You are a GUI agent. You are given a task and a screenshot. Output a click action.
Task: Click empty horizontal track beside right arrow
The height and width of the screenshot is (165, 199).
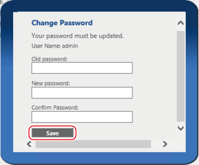156,144
